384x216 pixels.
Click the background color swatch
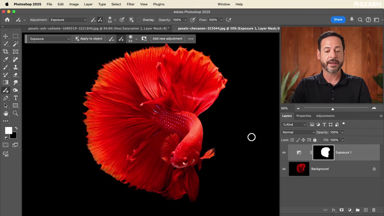[14, 136]
